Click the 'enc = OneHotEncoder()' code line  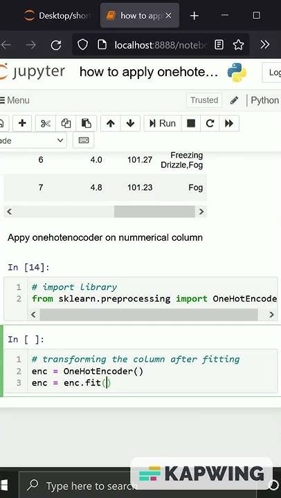[x=87, y=371]
